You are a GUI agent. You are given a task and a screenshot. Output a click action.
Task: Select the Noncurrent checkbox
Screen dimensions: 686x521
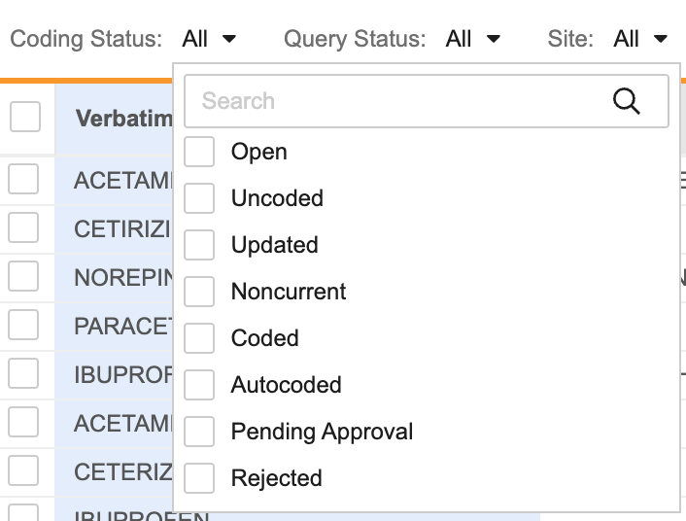[x=199, y=292]
